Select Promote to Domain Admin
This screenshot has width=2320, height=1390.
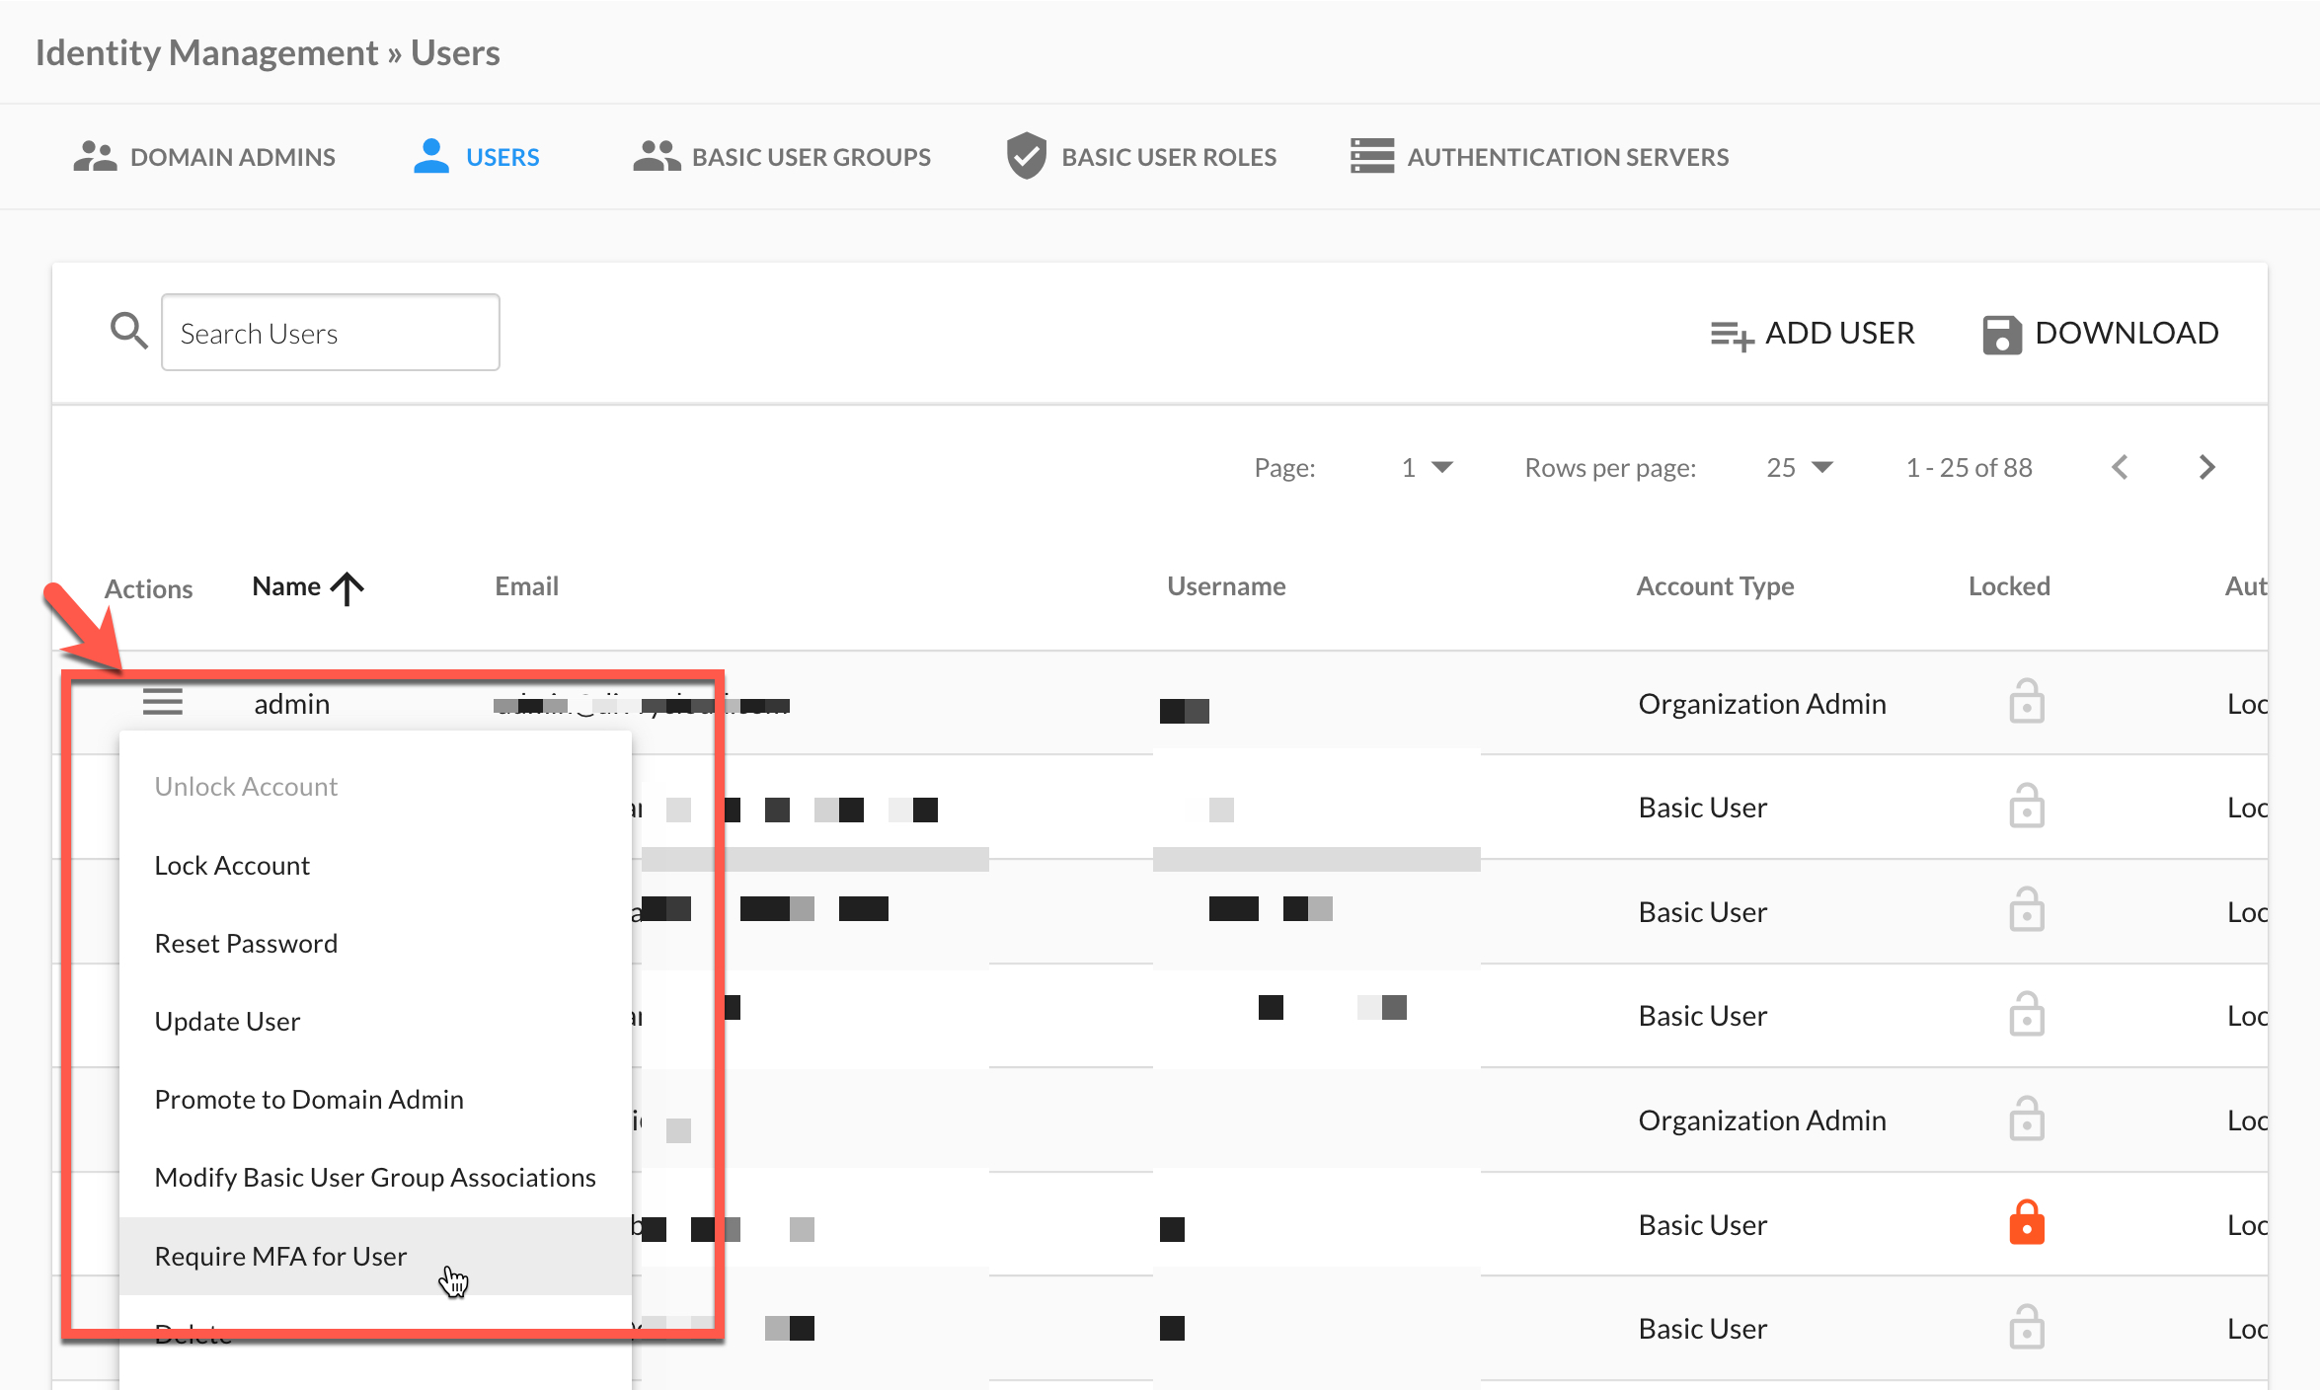309,1099
